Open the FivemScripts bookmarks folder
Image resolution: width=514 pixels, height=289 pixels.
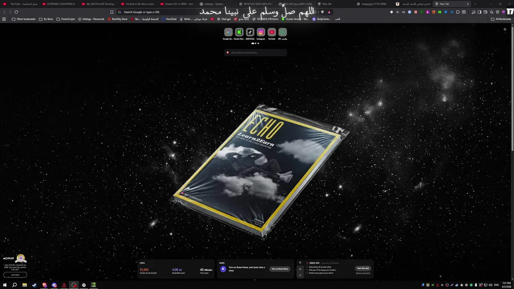pyautogui.click(x=65, y=19)
